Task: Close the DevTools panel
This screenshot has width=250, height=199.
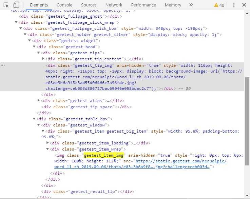Action: coord(244,5)
